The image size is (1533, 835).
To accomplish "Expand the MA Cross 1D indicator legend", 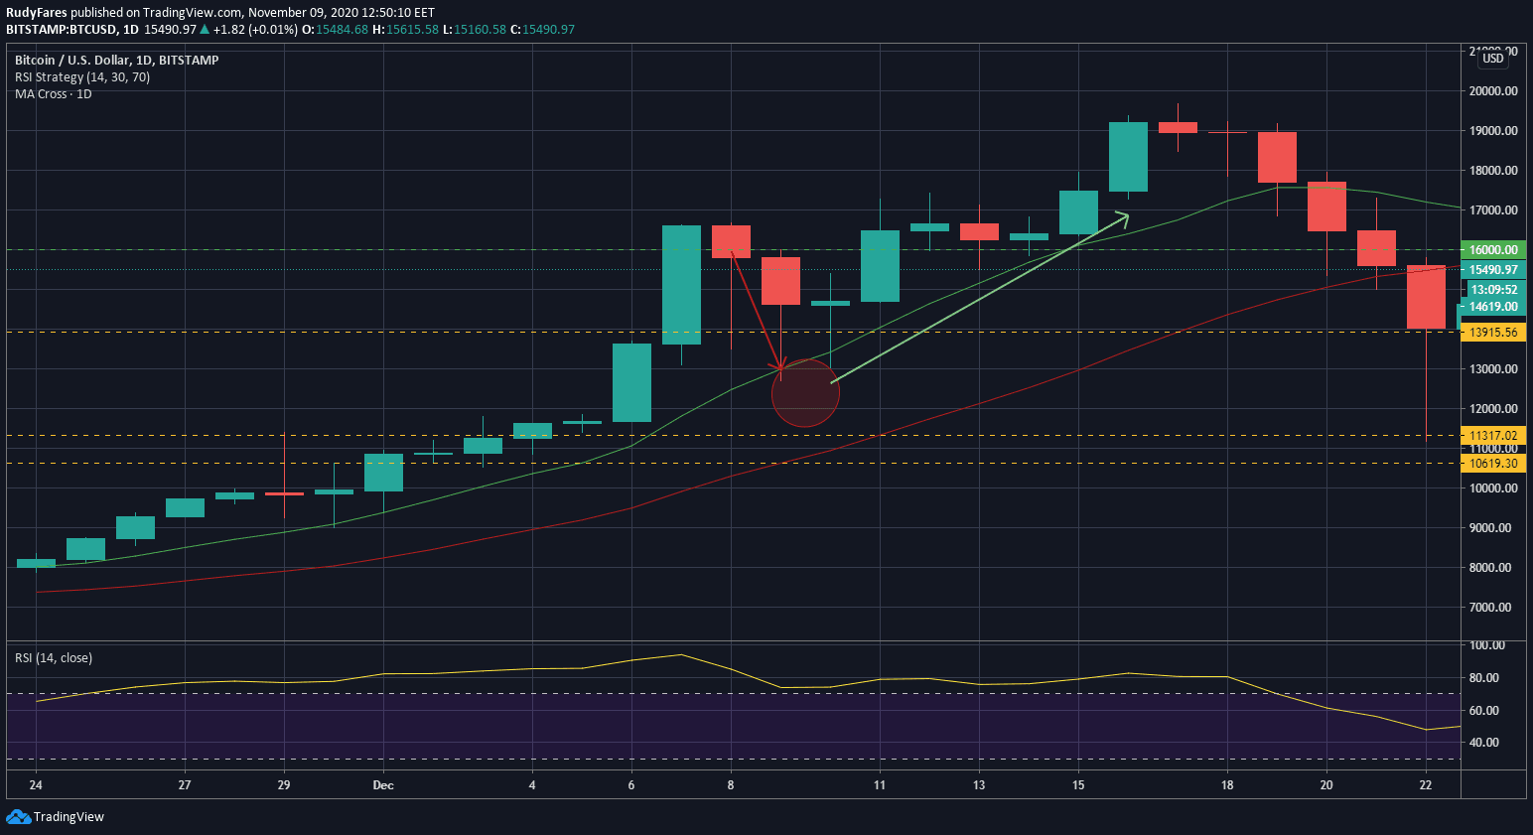I will pyautogui.click(x=54, y=94).
